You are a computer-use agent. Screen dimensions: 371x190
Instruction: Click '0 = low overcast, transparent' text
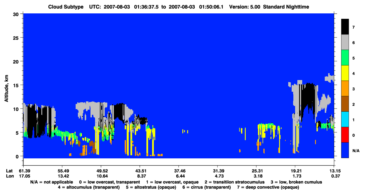pyautogui.click(x=109, y=182)
